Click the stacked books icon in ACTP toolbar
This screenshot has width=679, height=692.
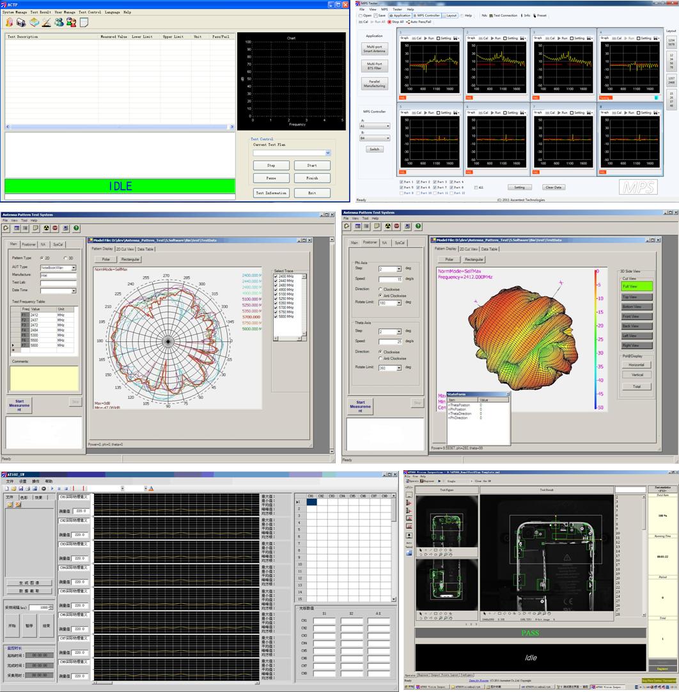(34, 22)
